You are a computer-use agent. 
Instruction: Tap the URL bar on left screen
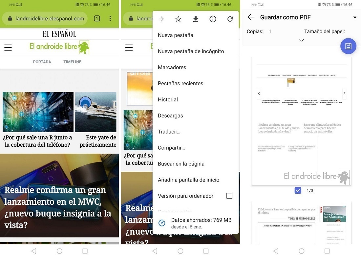click(x=45, y=18)
